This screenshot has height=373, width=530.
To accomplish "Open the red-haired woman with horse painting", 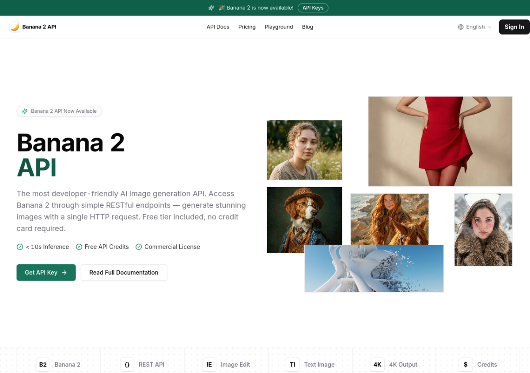I will [390, 219].
